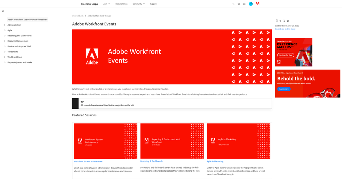Image resolution: width=342 pixels, height=185 pixels.
Task: Click the Adobe logo in the header
Action: (x=257, y=4)
